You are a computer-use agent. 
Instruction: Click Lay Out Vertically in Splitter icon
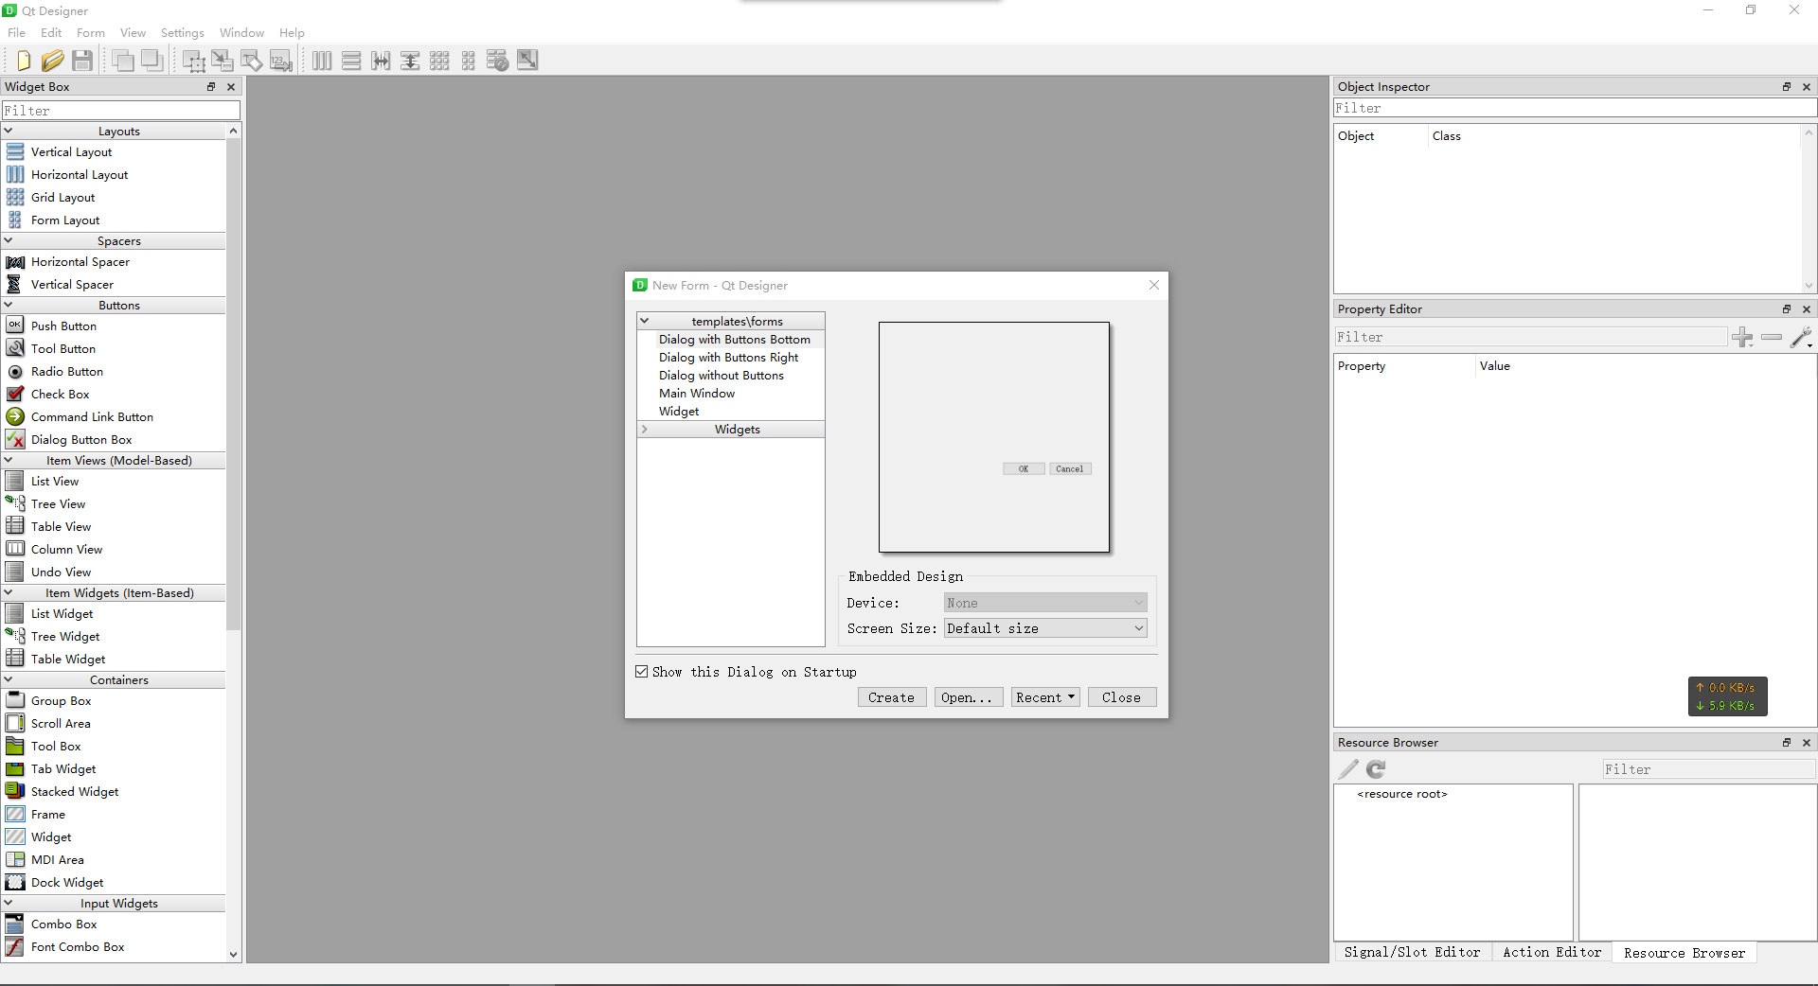(x=410, y=61)
